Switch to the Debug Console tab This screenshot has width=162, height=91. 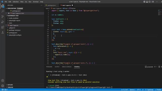point(67,67)
